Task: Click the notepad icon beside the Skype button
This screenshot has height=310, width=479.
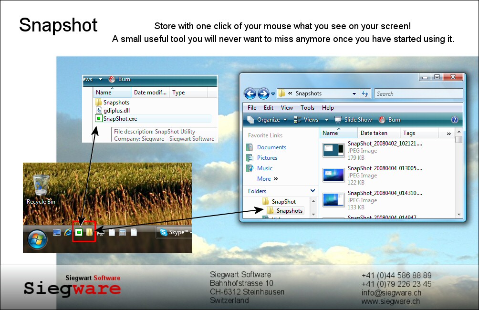Action: (x=134, y=232)
